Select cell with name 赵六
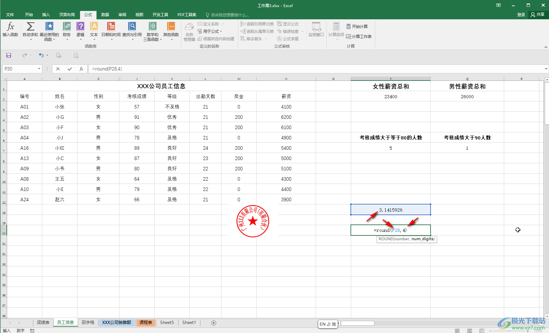Viewport: 549px width, 333px height. coord(60,199)
